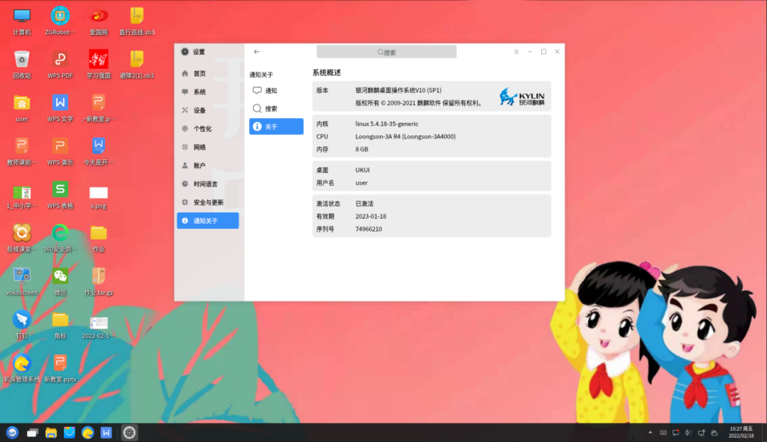Launch 微信 (WeChat) from the desktop
The height and width of the screenshot is (442, 767).
60,277
